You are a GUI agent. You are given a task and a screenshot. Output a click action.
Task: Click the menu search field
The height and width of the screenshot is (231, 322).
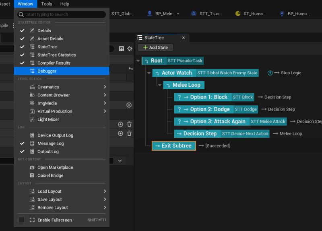point(62,14)
